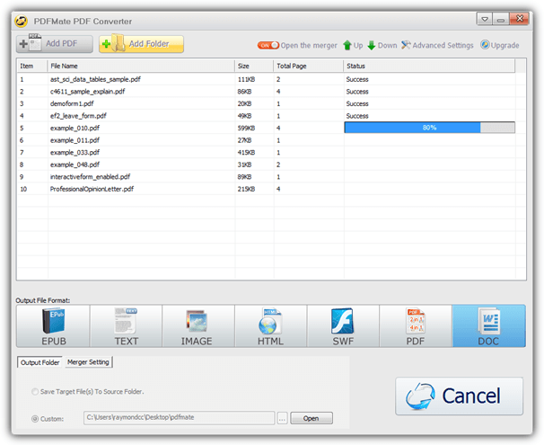
Task: Select ProfessionalOpinionLetter.pdf row
Action: click(x=266, y=189)
